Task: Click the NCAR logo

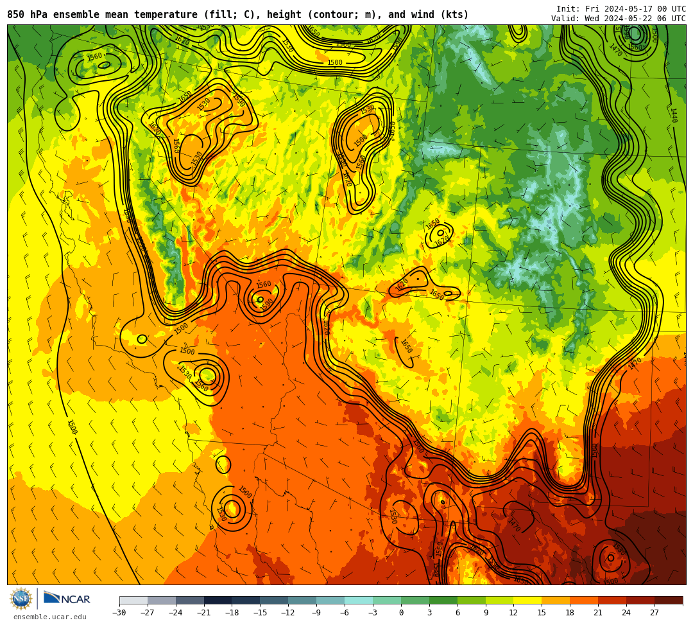Action: (67, 599)
